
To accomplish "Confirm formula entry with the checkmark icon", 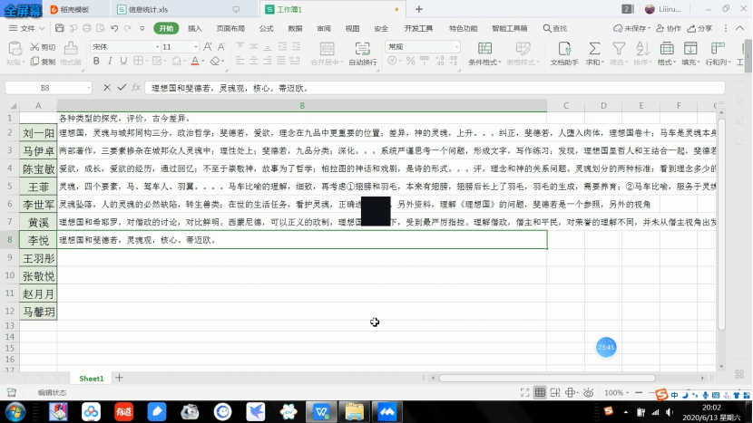I will tap(122, 88).
